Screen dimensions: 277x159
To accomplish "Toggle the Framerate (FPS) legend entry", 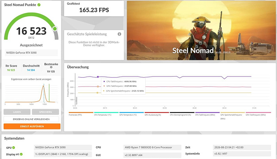I will (81, 114).
